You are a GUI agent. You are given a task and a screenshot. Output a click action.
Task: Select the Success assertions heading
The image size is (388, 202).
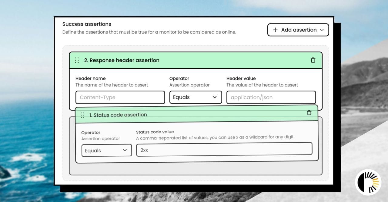[x=87, y=24]
